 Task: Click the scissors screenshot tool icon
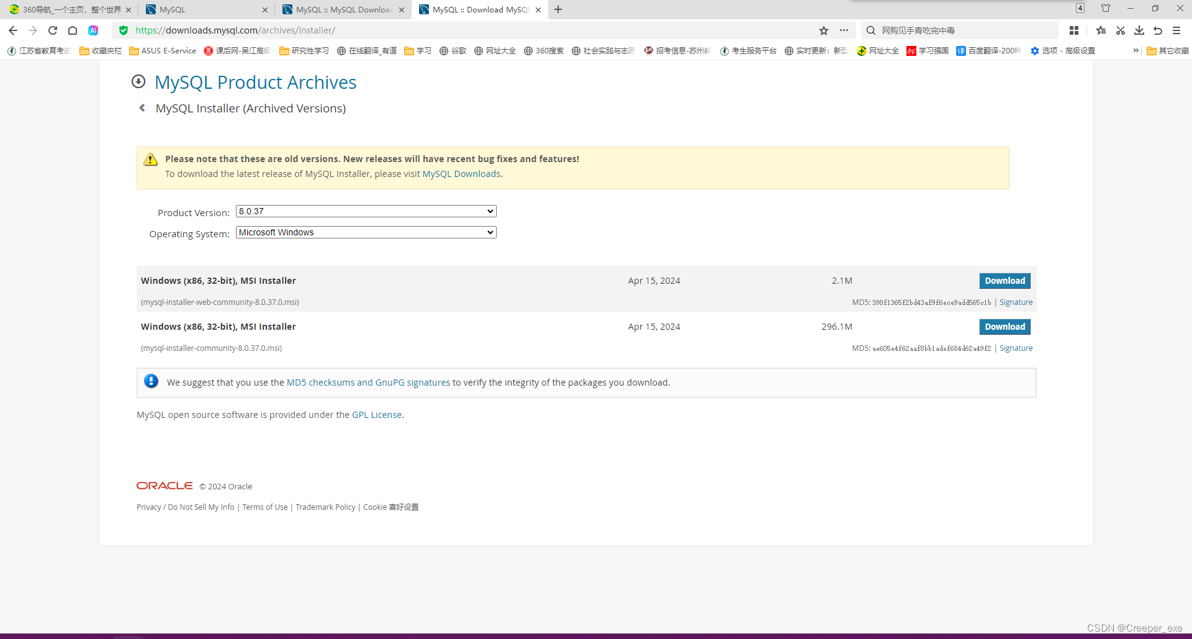point(1120,30)
